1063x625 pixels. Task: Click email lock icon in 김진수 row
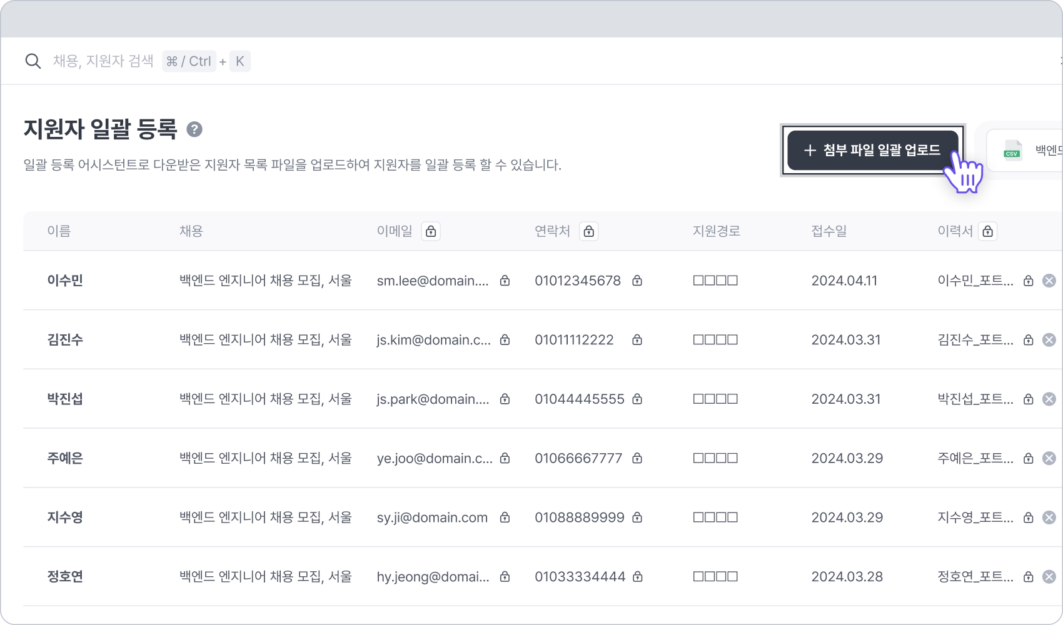tap(505, 340)
